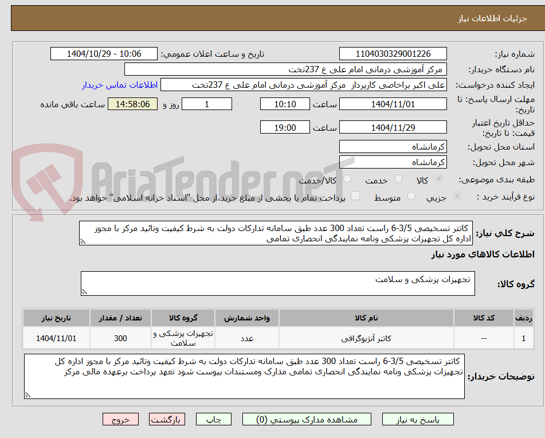Click the quantity cell showing 300
Image resolution: width=545 pixels, height=438 pixels.
coord(120,338)
